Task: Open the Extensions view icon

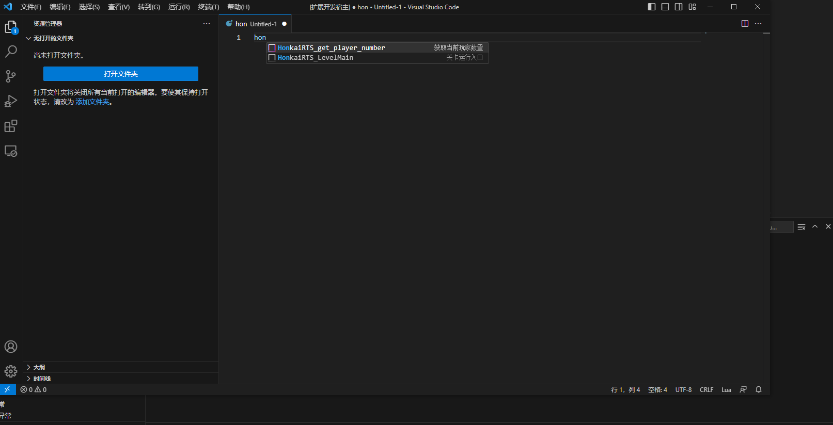Action: (11, 126)
